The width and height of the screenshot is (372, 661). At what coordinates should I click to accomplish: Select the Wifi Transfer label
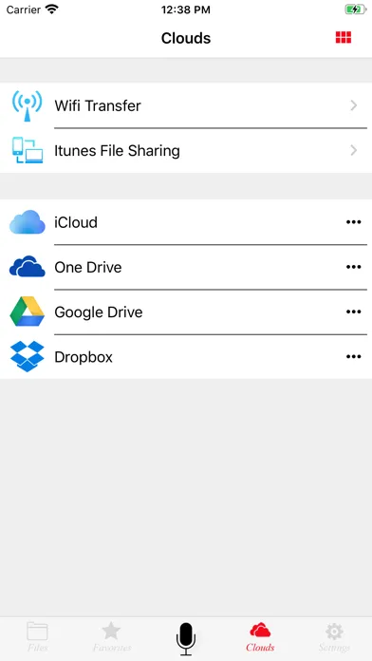click(98, 105)
